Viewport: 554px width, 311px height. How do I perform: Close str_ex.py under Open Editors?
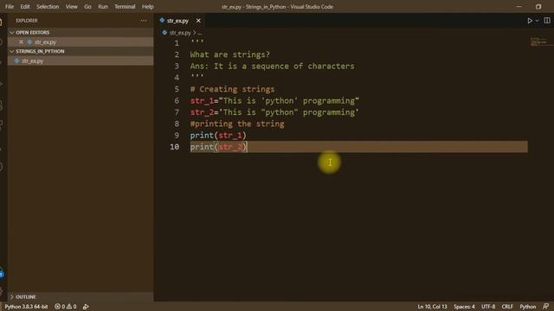(21, 42)
